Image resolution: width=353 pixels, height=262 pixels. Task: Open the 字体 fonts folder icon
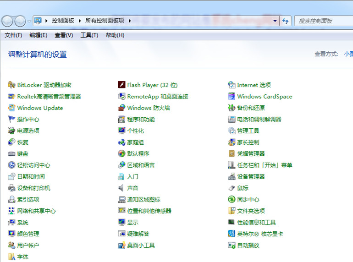(x=11, y=257)
